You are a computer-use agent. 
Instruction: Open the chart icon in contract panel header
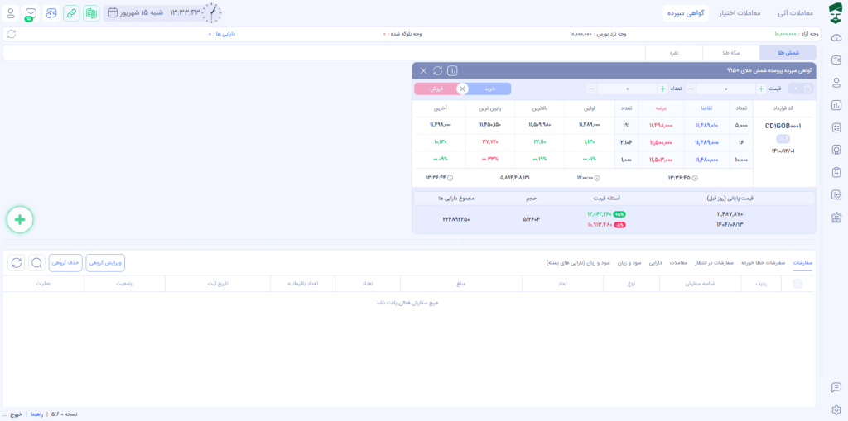452,71
